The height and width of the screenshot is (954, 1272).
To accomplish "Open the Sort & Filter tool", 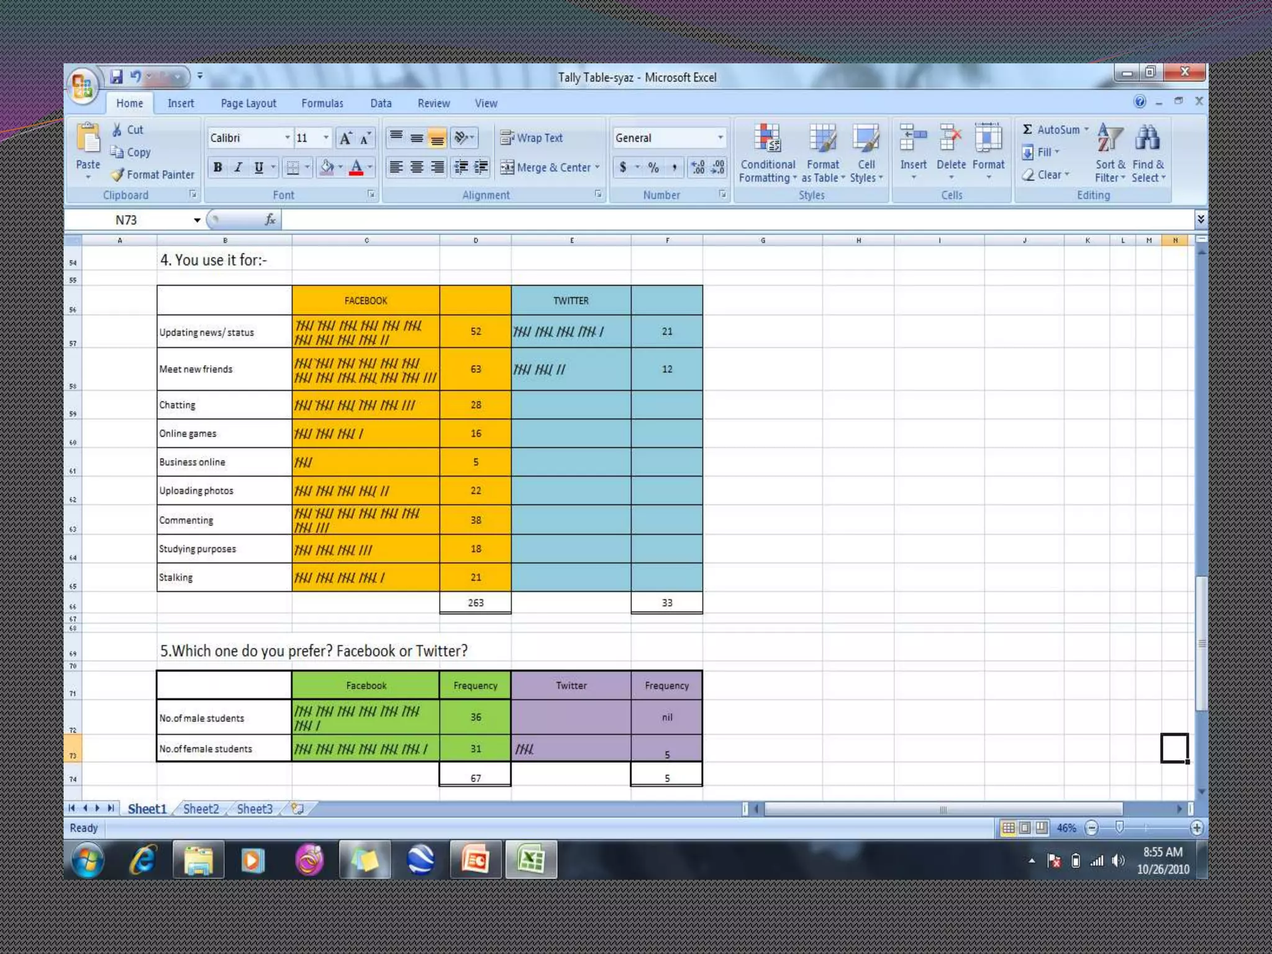I will 1110,139.
